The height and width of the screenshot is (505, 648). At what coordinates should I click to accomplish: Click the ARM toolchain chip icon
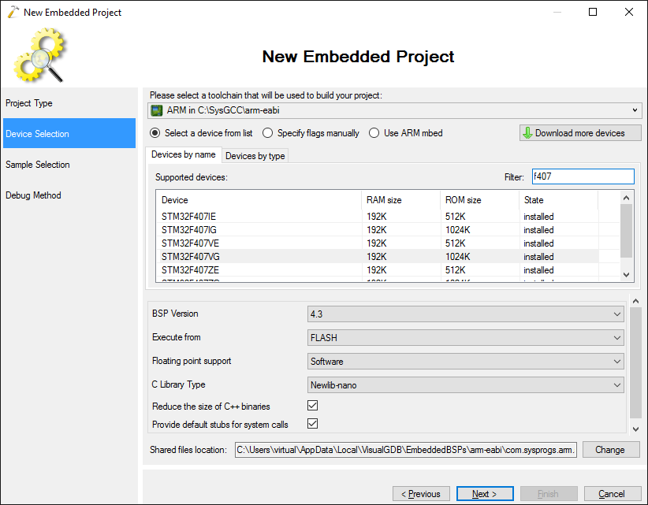tap(157, 110)
